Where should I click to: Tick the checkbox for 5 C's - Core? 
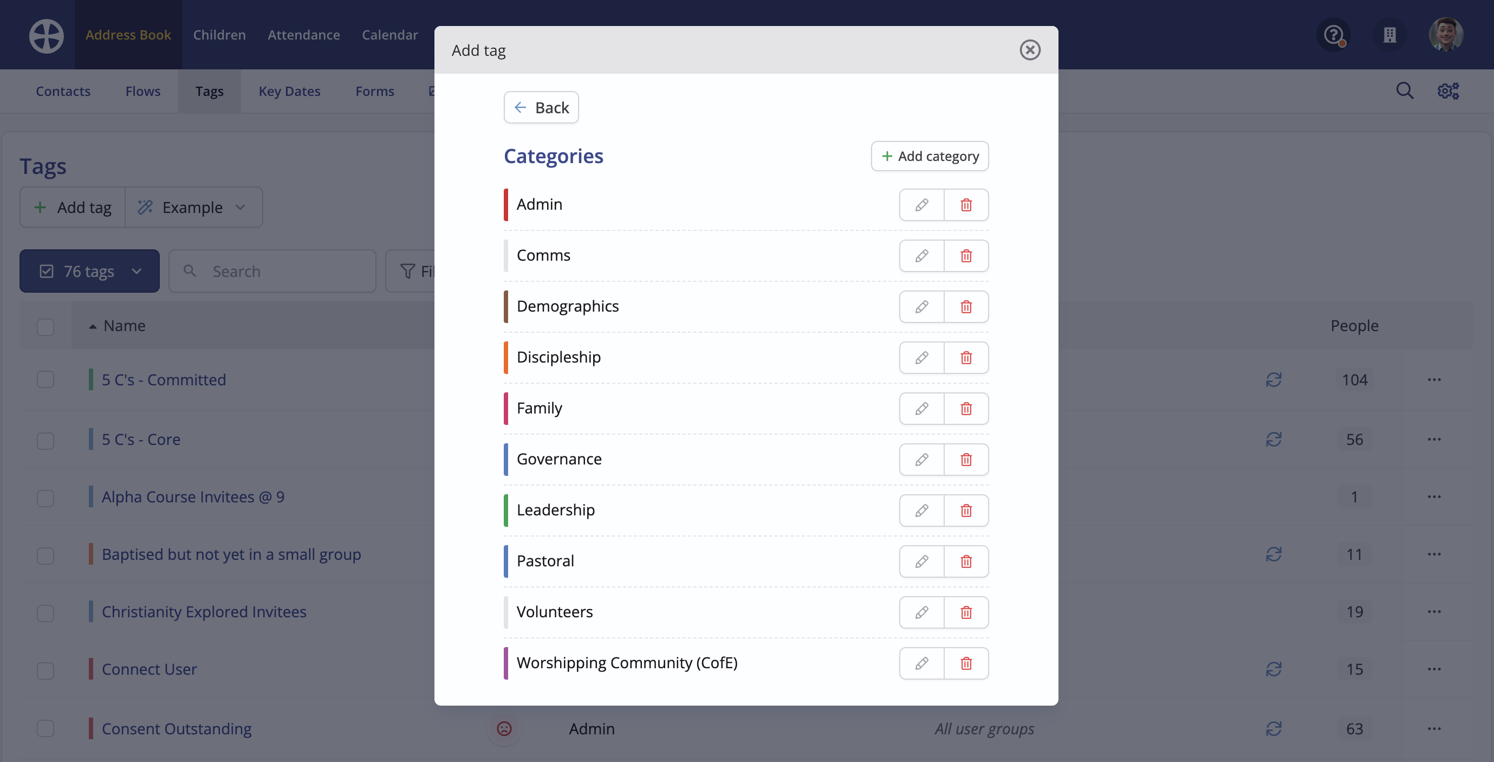point(46,440)
